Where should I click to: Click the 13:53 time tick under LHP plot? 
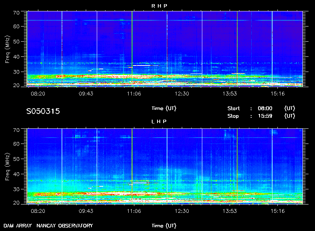coord(230,211)
